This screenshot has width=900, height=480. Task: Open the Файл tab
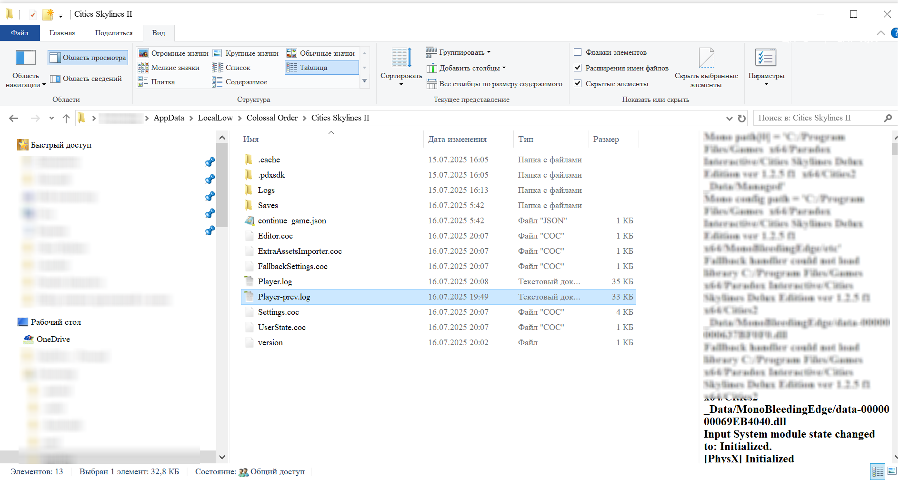click(x=20, y=33)
